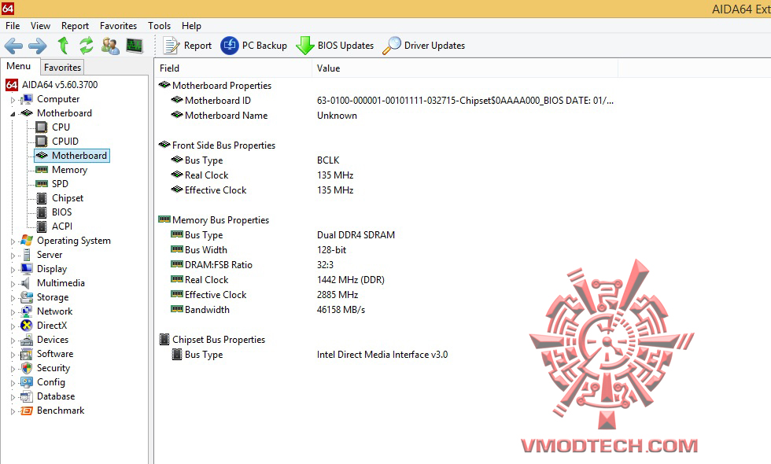
Task: Open the Favorites menu
Action: pos(118,25)
